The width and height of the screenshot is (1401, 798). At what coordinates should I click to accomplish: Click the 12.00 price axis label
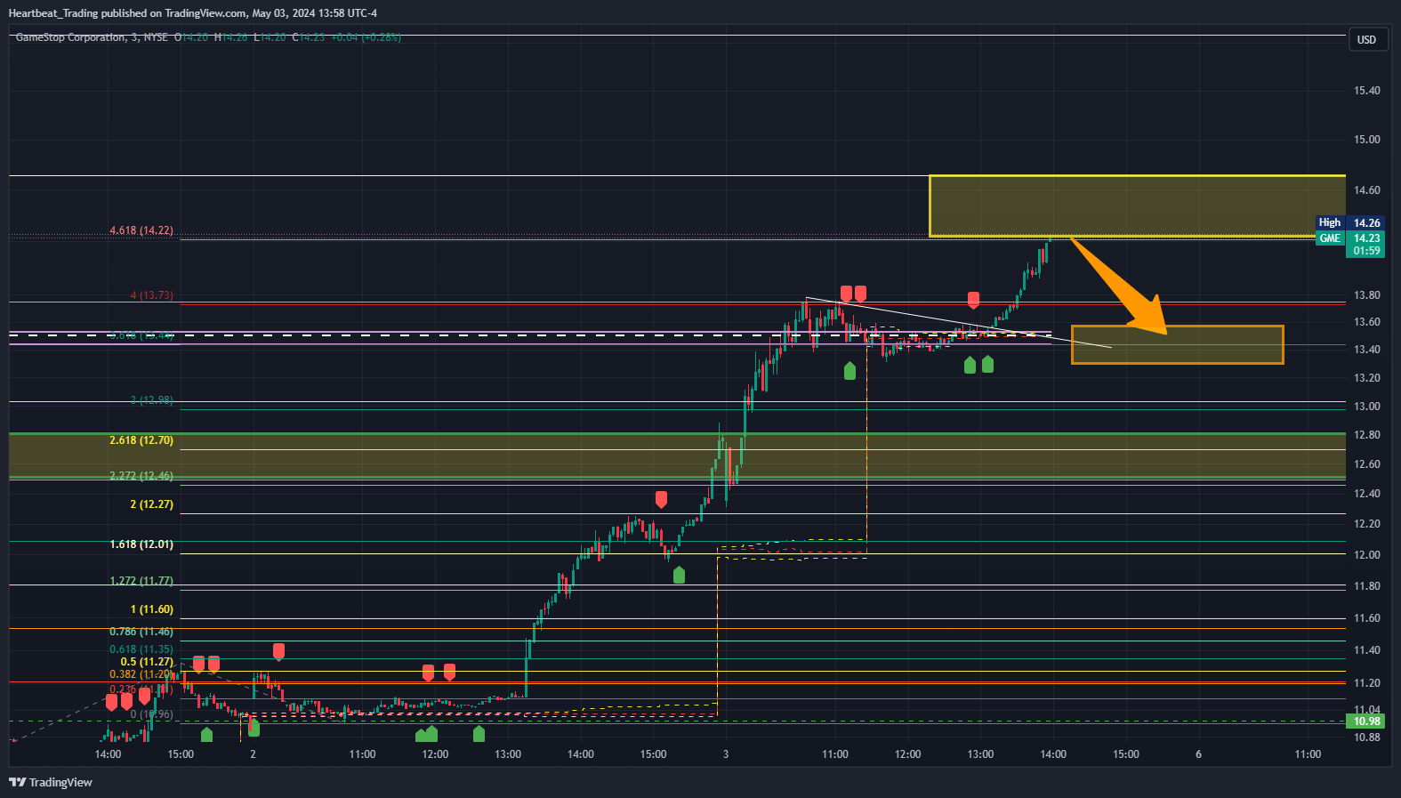coord(1366,555)
